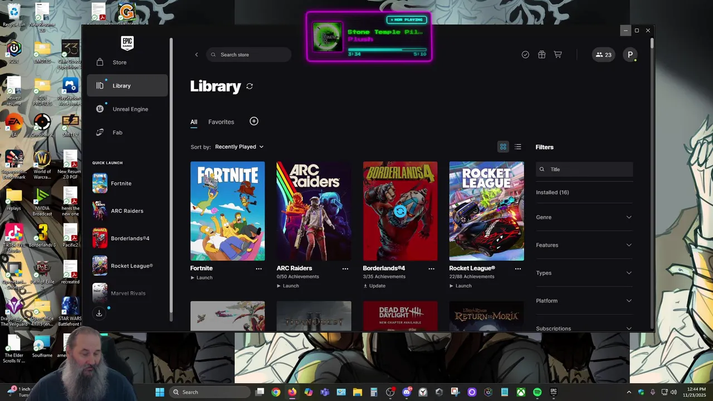The height and width of the screenshot is (401, 713).
Task: Open TikTok LIVE Studio desktop shortcut
Action: click(13, 238)
